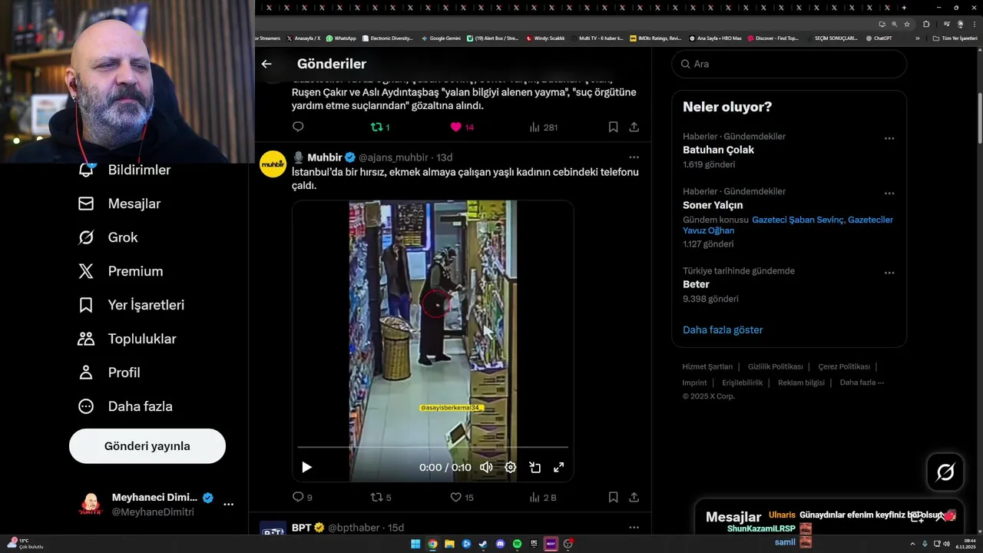Open video settings gear
Screen dimensions: 983x553
(510, 467)
